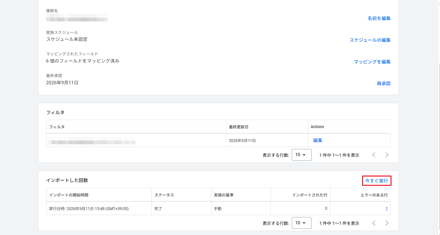The height and width of the screenshot is (235, 440).
Task: Click the ステータス column header
Action: pyautogui.click(x=181, y=195)
